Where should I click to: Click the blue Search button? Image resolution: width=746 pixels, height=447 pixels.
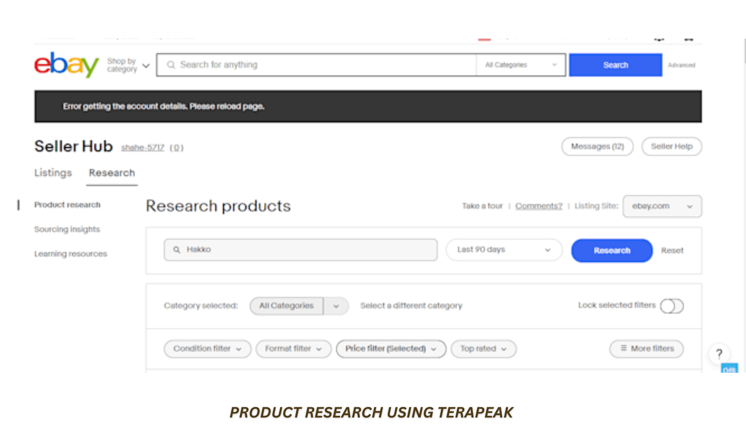[616, 65]
